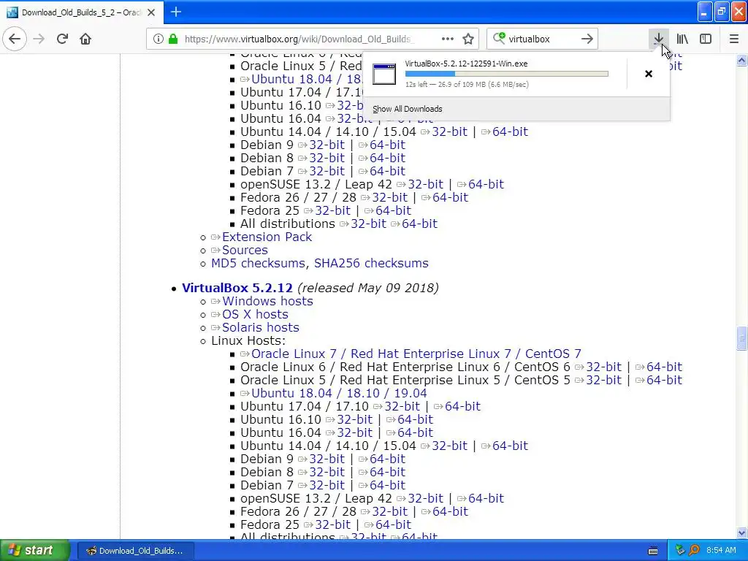Open Ubuntu 17.04 / 17.10 64-bit link under 5.2.12
748x561 pixels.
[x=462, y=406]
